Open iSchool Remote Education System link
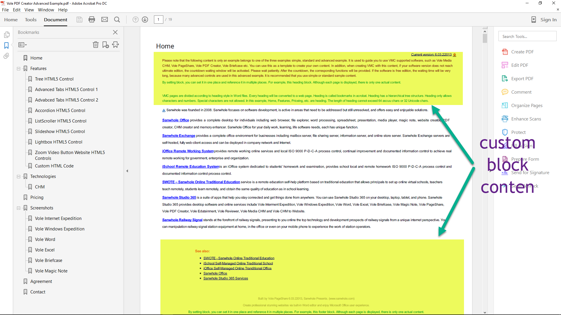 [x=191, y=167]
